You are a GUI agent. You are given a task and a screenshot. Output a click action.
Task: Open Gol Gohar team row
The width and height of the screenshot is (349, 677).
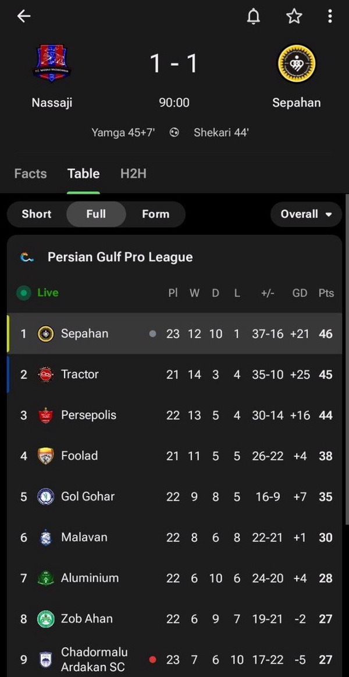click(174, 497)
